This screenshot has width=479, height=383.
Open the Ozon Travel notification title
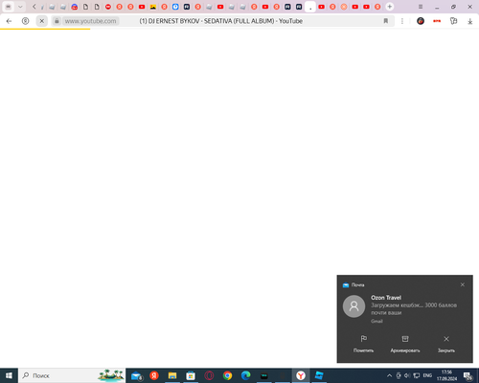pyautogui.click(x=386, y=298)
